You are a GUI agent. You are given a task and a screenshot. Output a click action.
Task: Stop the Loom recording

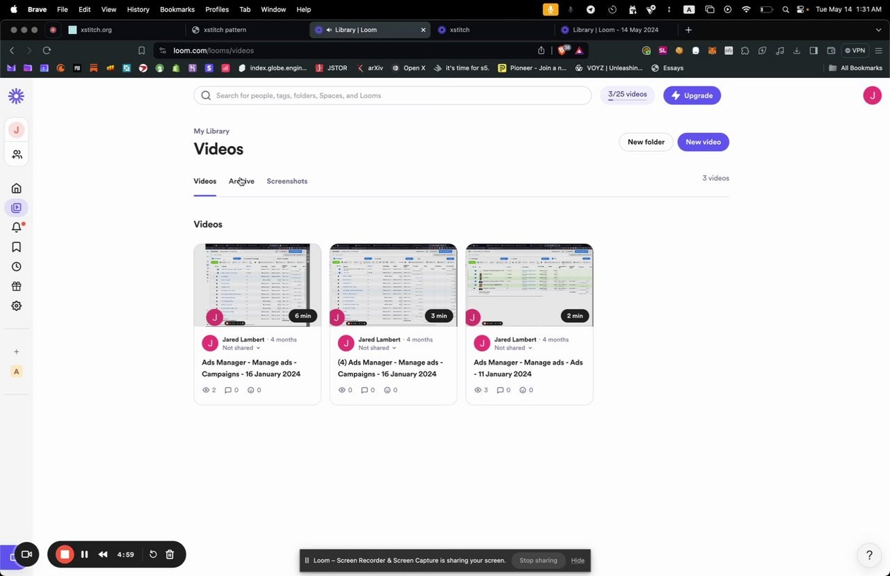pos(65,554)
